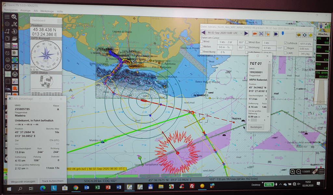
Task: Open the Werkzeuge menu
Action: (47, 11)
